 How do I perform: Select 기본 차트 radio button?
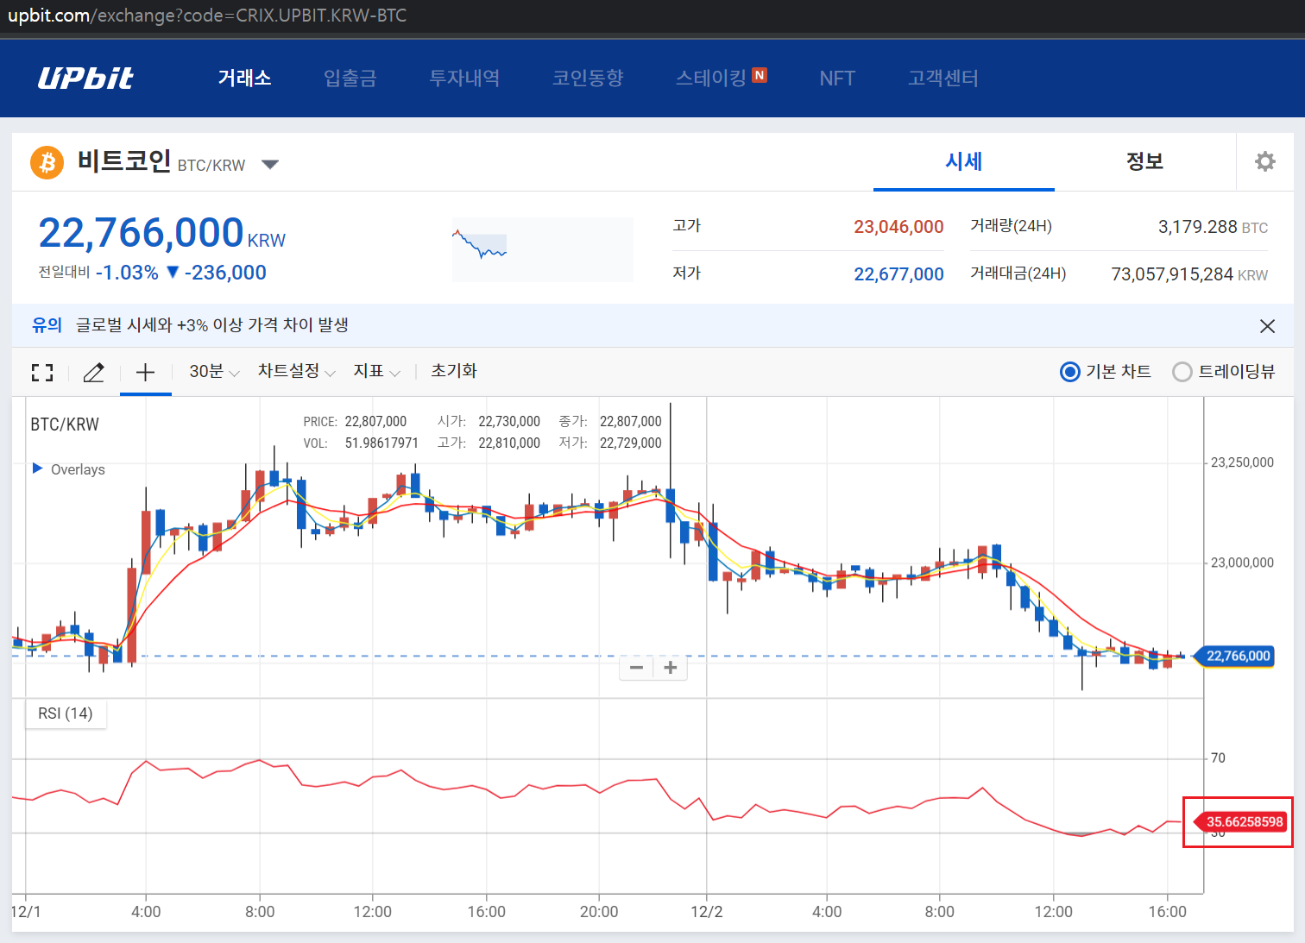pyautogui.click(x=1070, y=372)
